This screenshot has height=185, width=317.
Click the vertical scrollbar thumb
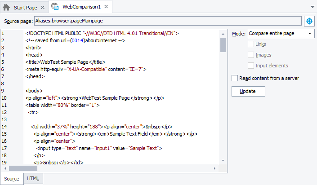[223, 45]
